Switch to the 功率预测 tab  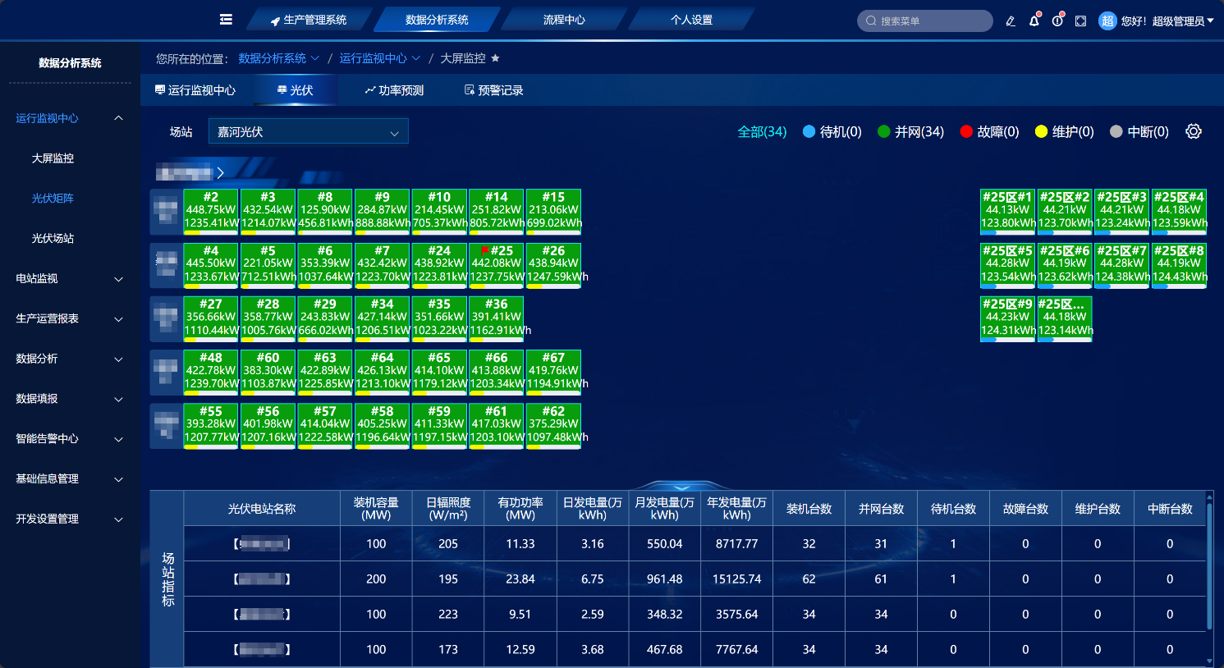(x=394, y=90)
